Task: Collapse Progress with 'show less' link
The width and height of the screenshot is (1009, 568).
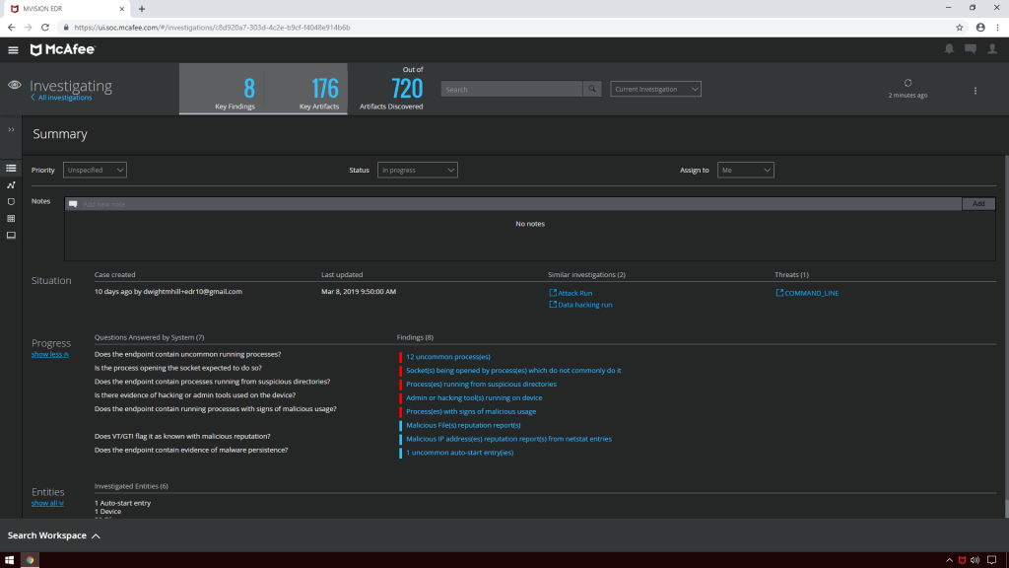Action: click(49, 354)
